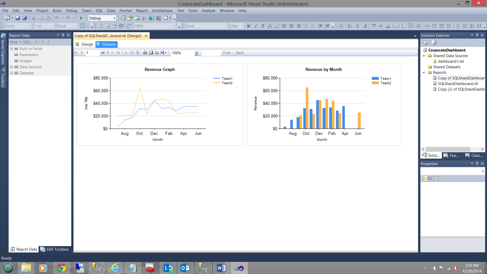The image size is (487, 274).
Task: Toggle alphabetical sort in Properties panel
Action: pyautogui.click(x=430, y=178)
